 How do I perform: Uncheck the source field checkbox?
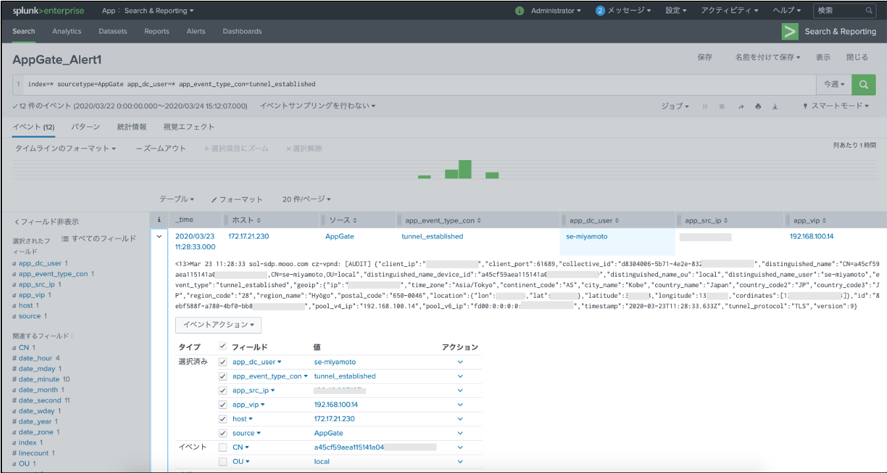point(223,433)
